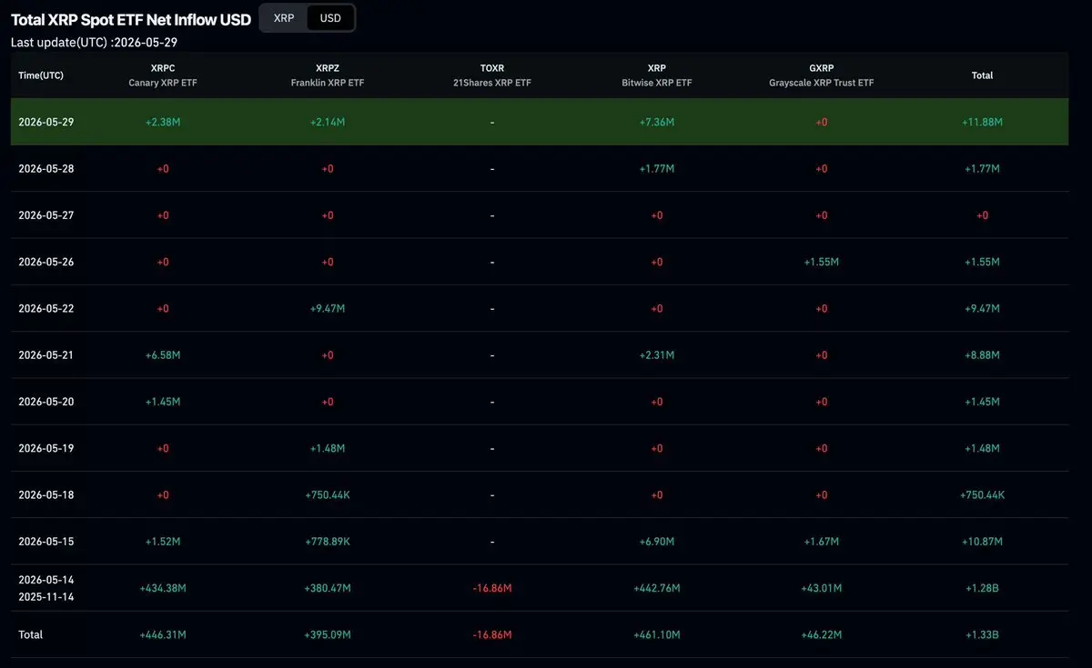Click the +9.47M Franklin value
The image size is (1092, 668).
328,308
